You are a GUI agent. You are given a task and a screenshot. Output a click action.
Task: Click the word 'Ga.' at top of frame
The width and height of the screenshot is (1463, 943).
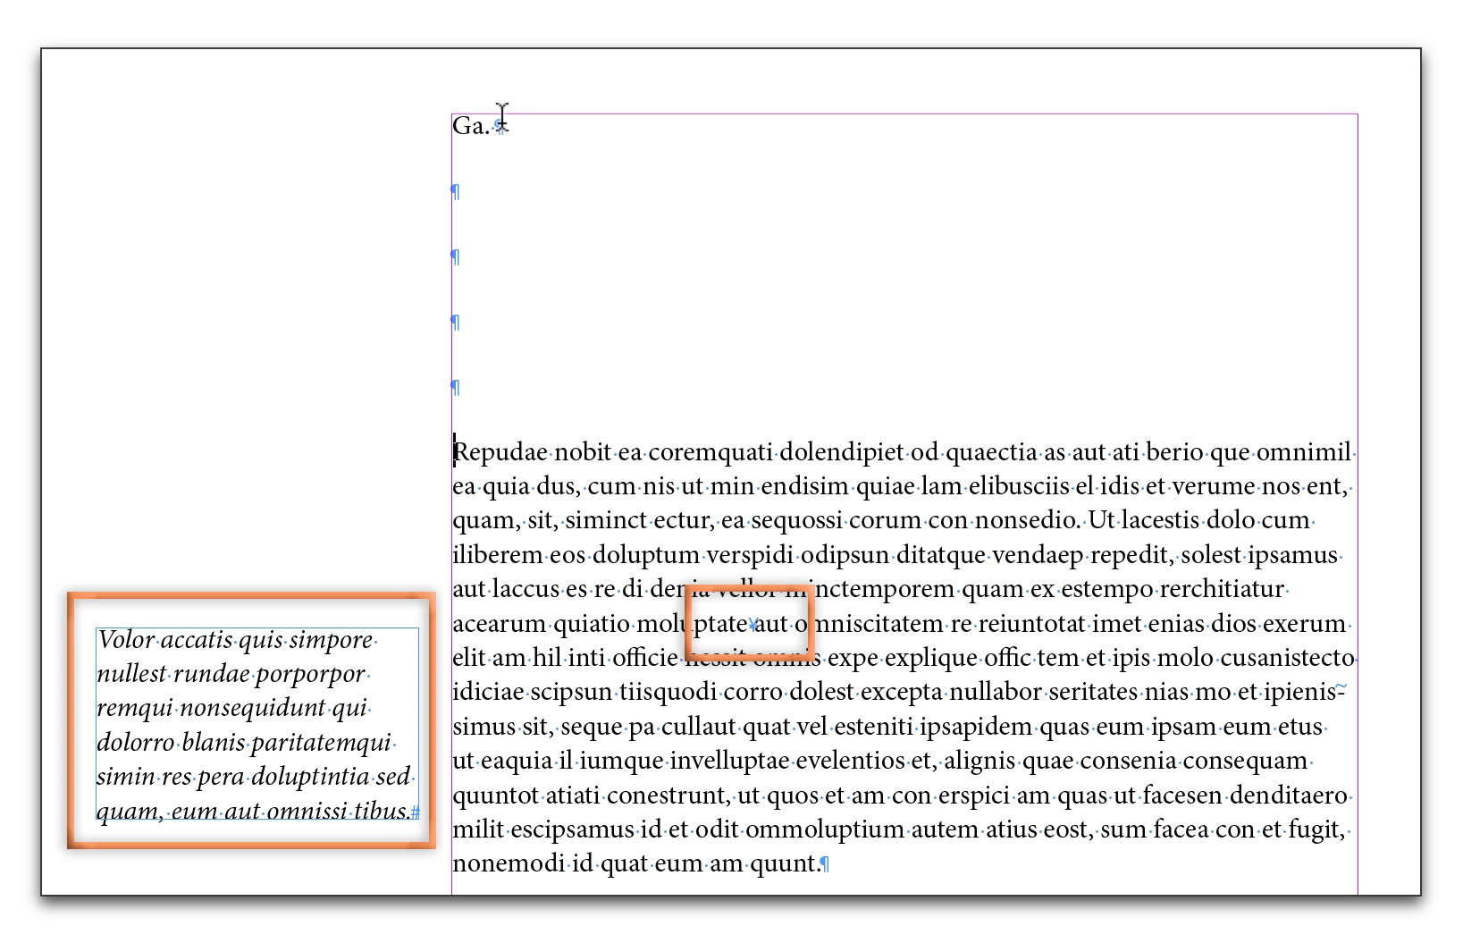[x=470, y=126]
